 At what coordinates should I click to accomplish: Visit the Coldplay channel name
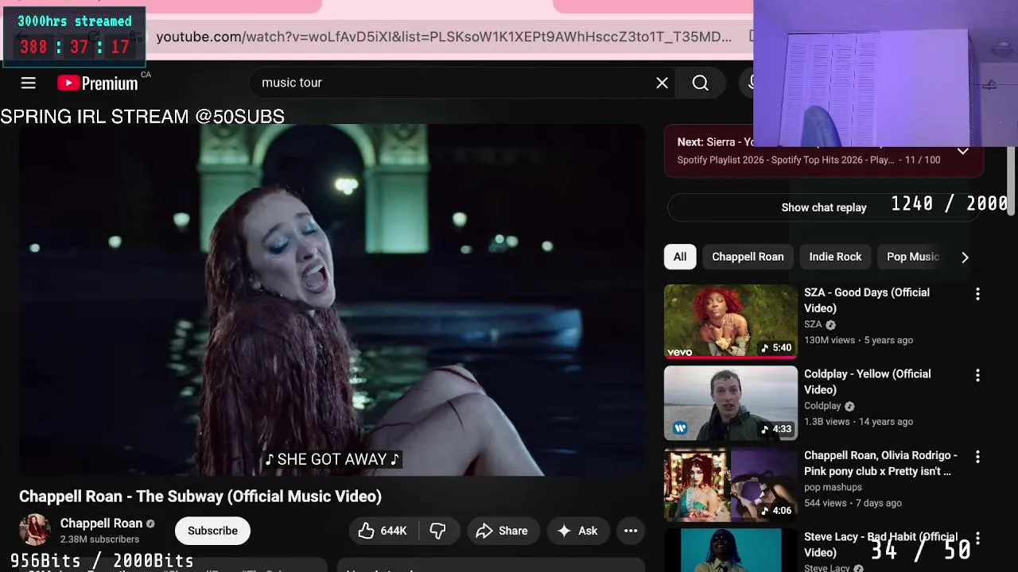(x=822, y=406)
